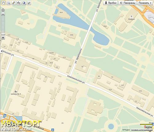
Task: Select the magnifier zoom-area tool
Action: (9, 3)
